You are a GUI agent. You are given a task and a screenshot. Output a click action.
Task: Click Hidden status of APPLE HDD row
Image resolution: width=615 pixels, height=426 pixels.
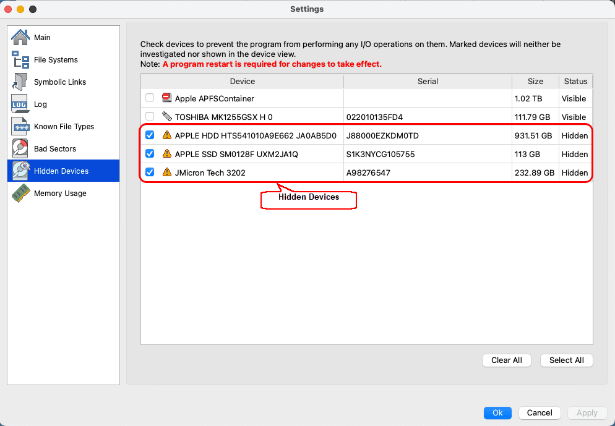coord(575,135)
